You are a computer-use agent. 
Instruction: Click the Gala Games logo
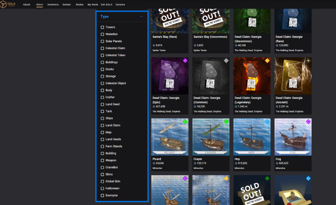[8, 4]
